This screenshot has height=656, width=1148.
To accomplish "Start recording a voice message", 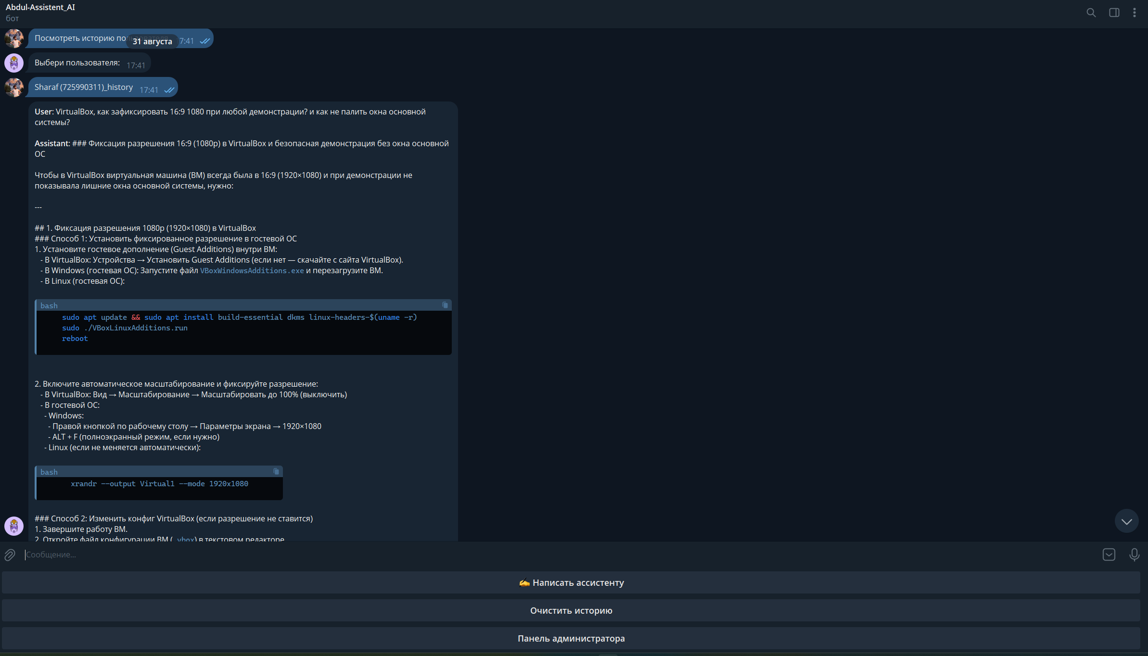I will [x=1135, y=555].
